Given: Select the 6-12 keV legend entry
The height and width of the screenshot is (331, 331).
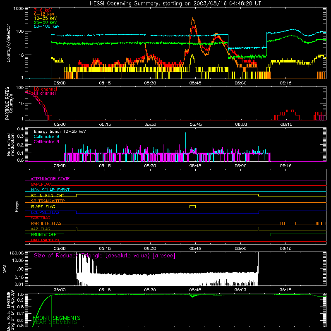Looking at the screenshot, I should click(x=44, y=14).
